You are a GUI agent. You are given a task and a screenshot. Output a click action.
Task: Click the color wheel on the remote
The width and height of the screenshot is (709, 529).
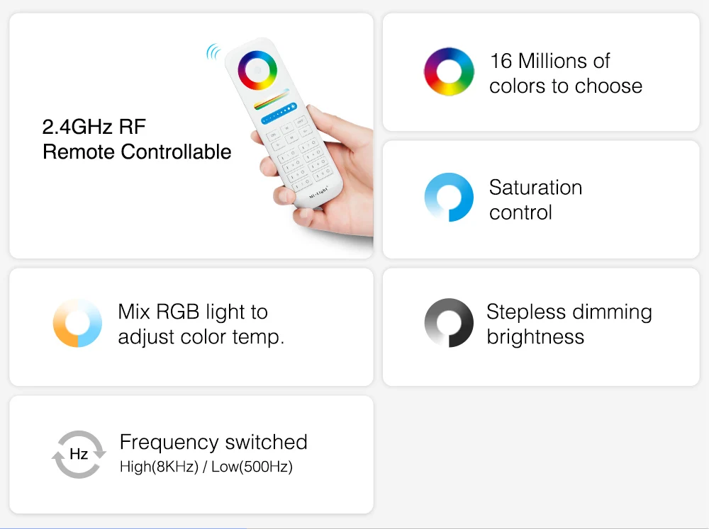(257, 71)
